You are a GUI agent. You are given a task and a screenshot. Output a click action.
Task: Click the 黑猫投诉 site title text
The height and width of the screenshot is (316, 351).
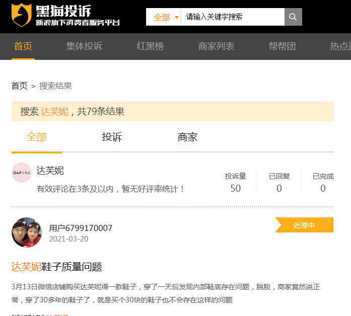click(63, 11)
